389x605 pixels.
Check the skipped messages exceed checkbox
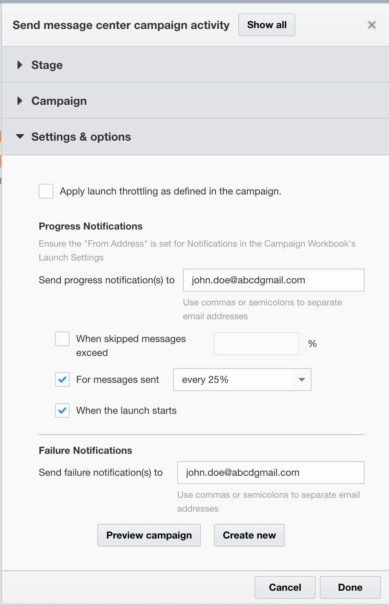click(x=62, y=339)
